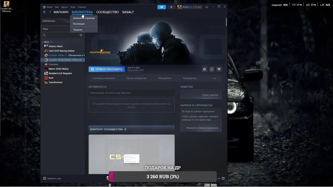
Task: Click the forward navigation arrow
Action: click(49, 12)
